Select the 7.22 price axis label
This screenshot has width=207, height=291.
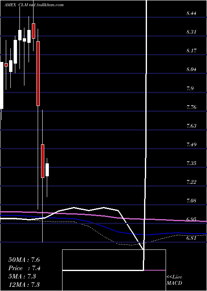(x=191, y=182)
